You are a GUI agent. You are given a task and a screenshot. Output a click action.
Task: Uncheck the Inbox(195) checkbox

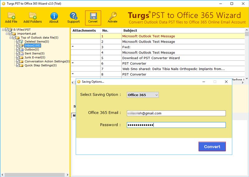(x=18, y=45)
